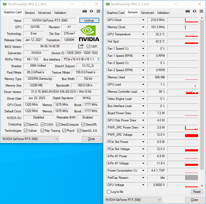Click the Reset button in Sensors window
Screen dimensions: 206x204
coord(197,192)
